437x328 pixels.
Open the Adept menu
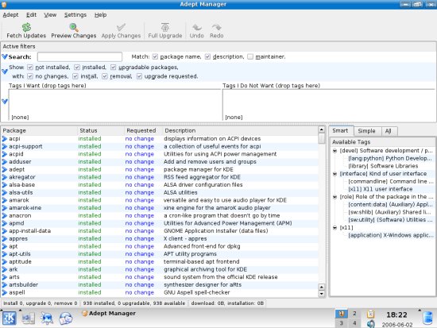10,15
